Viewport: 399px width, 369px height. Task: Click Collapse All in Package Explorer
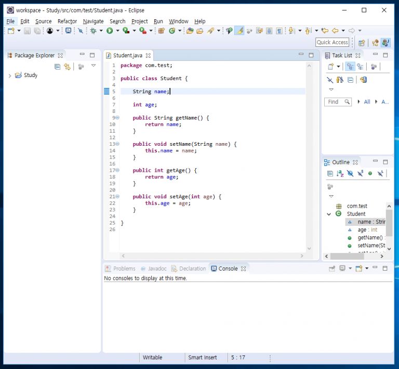(57, 67)
